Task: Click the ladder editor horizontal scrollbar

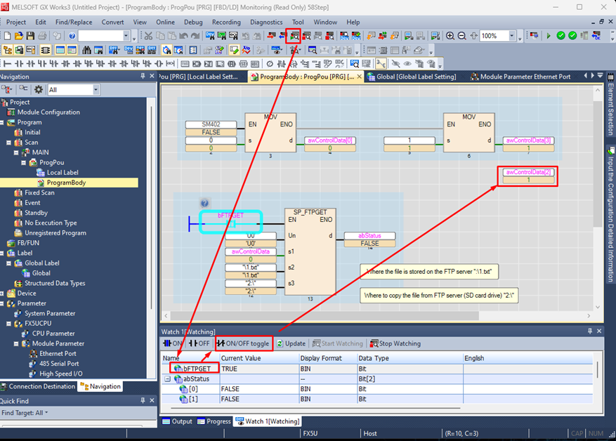Action: [325, 316]
